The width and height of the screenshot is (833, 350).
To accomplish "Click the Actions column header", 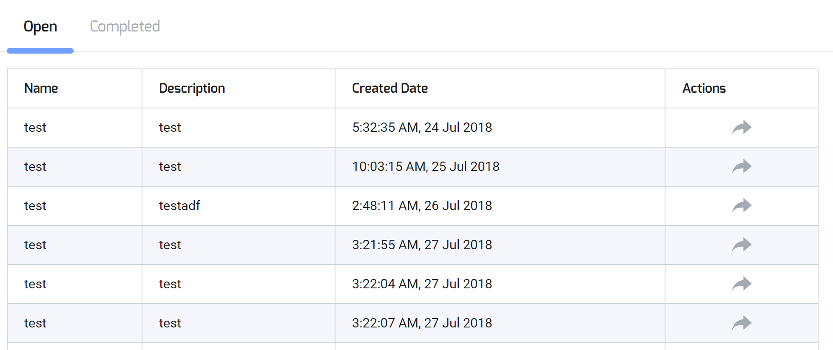I will pyautogui.click(x=704, y=88).
